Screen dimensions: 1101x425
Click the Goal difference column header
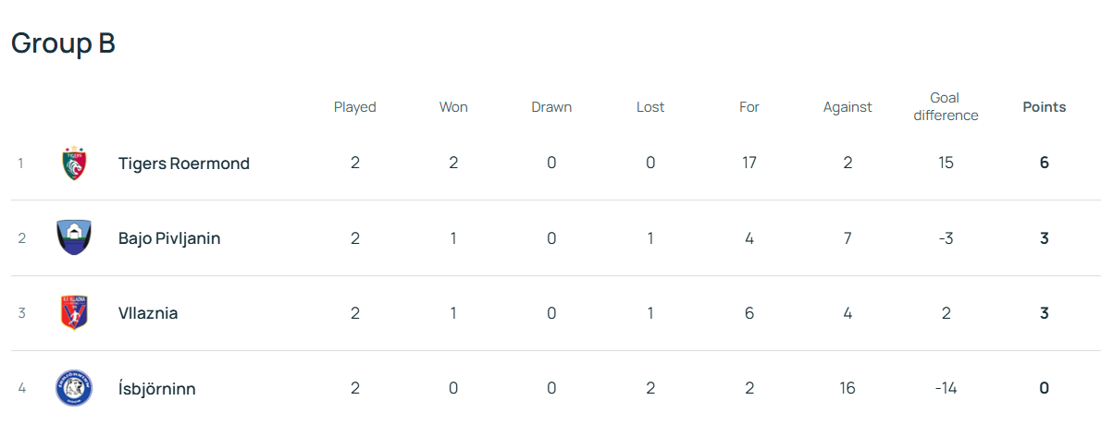click(x=945, y=107)
